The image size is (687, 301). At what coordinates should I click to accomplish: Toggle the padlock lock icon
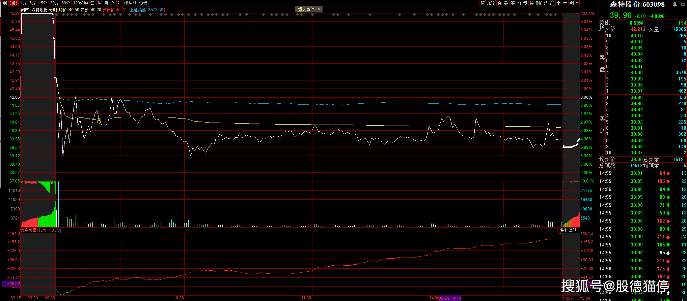click(x=552, y=3)
